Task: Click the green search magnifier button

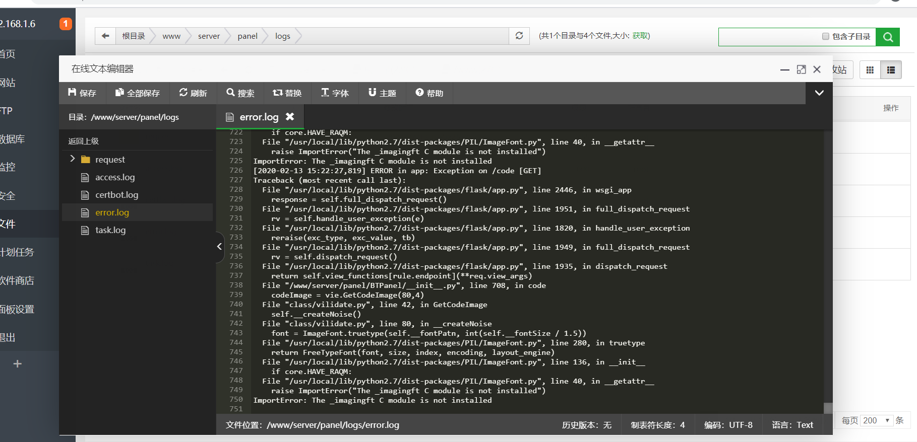Action: 888,37
